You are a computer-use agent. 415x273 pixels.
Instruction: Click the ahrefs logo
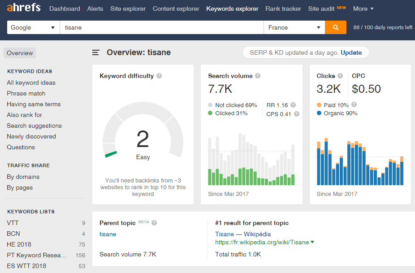(x=24, y=8)
